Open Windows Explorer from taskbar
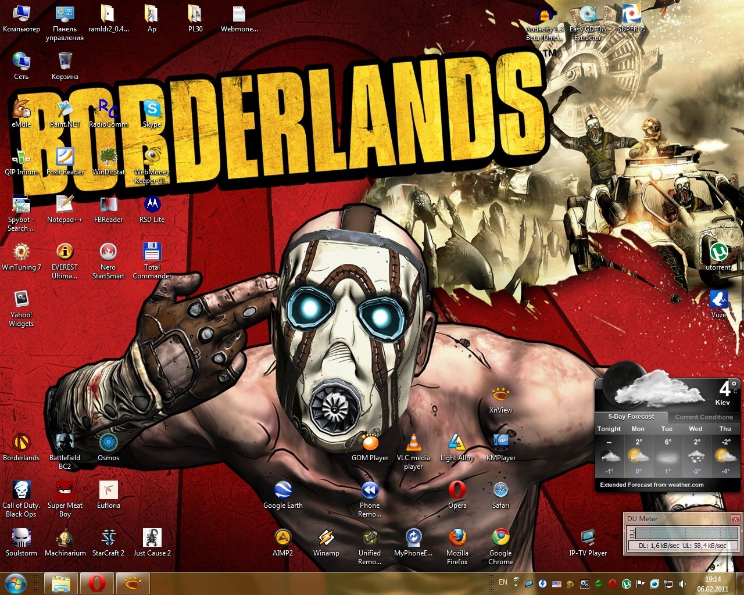744x595 pixels. pos(60,583)
